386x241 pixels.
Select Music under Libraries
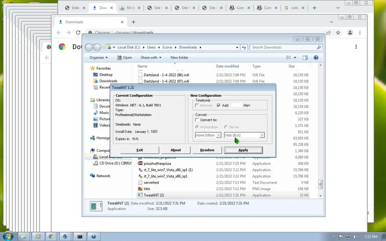[x=104, y=113]
